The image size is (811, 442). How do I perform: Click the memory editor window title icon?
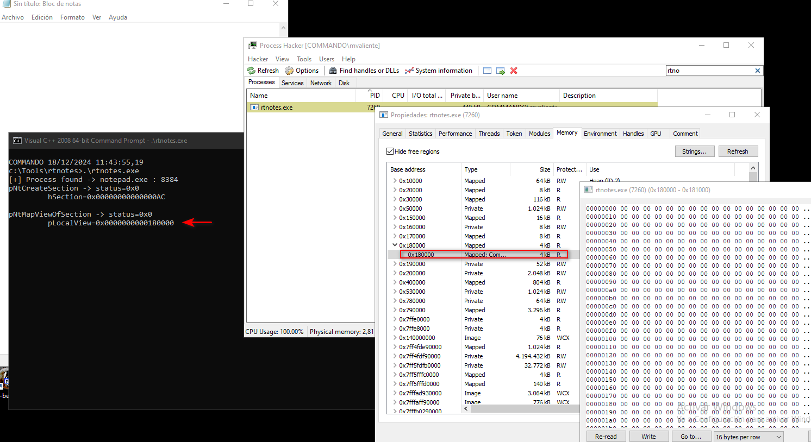[588, 190]
